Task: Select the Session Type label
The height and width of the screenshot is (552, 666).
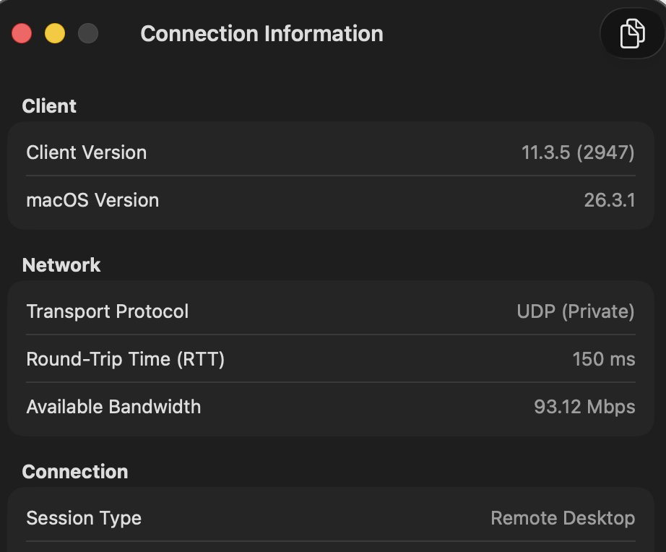Action: pyautogui.click(x=84, y=518)
